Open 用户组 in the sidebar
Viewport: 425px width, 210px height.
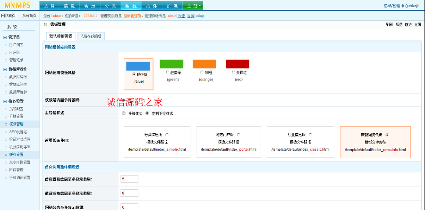(15, 52)
